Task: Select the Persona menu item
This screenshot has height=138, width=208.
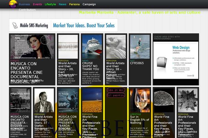Action: pos(74,4)
